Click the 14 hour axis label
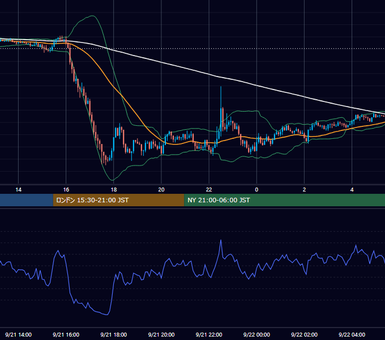This screenshot has height=340, width=385. click(19, 190)
